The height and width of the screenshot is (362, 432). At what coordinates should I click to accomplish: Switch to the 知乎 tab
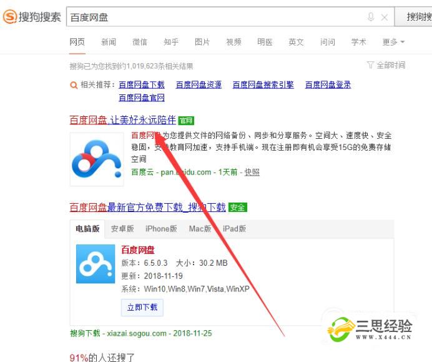click(x=171, y=42)
